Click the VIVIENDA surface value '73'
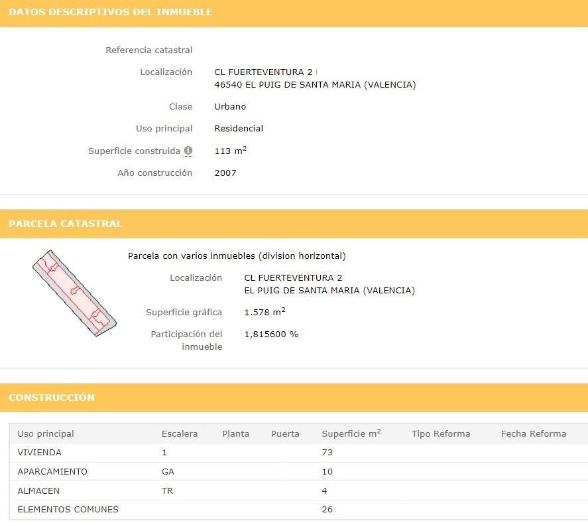This screenshot has height=523, width=588. point(327,453)
